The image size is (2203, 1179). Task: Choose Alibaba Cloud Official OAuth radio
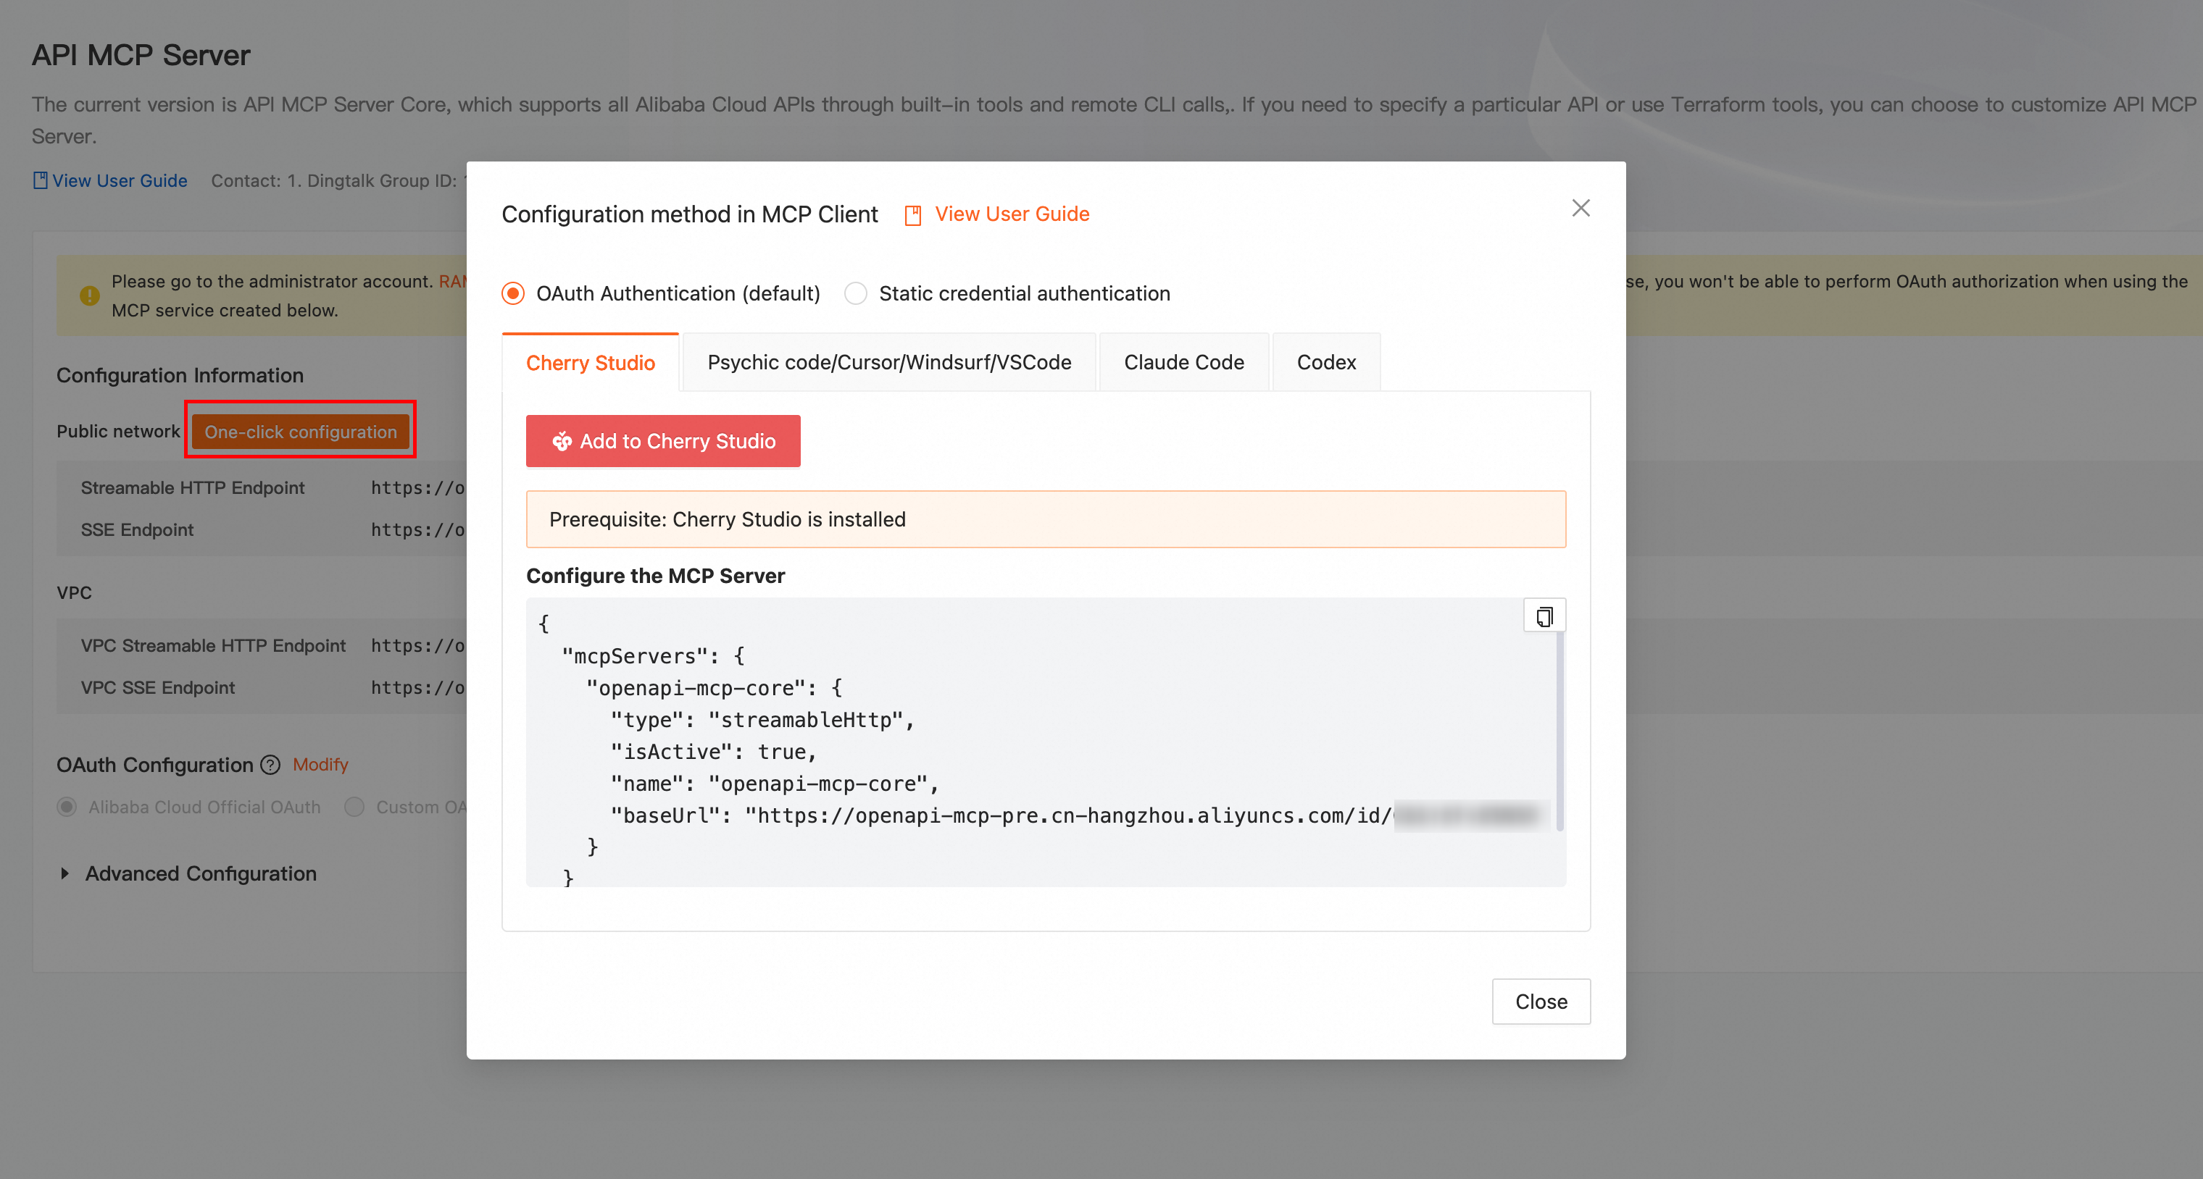(67, 807)
